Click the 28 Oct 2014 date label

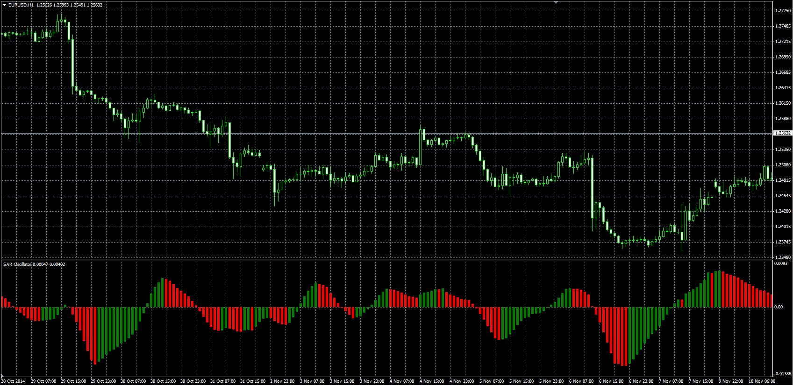pos(13,381)
